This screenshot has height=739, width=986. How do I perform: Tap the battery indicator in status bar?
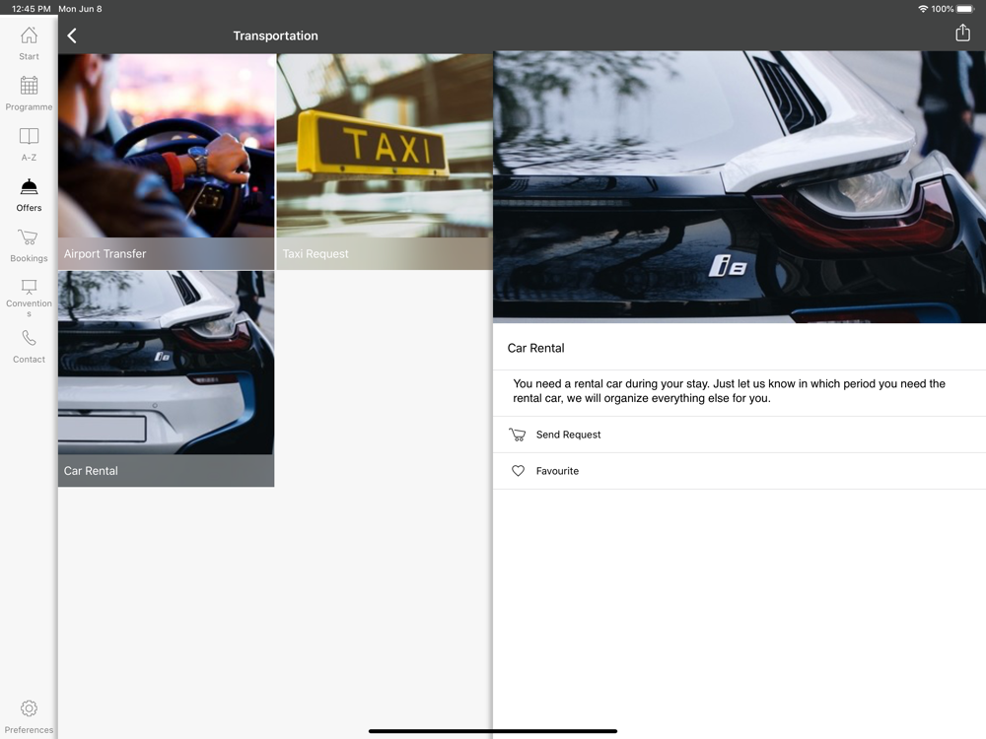click(x=965, y=9)
